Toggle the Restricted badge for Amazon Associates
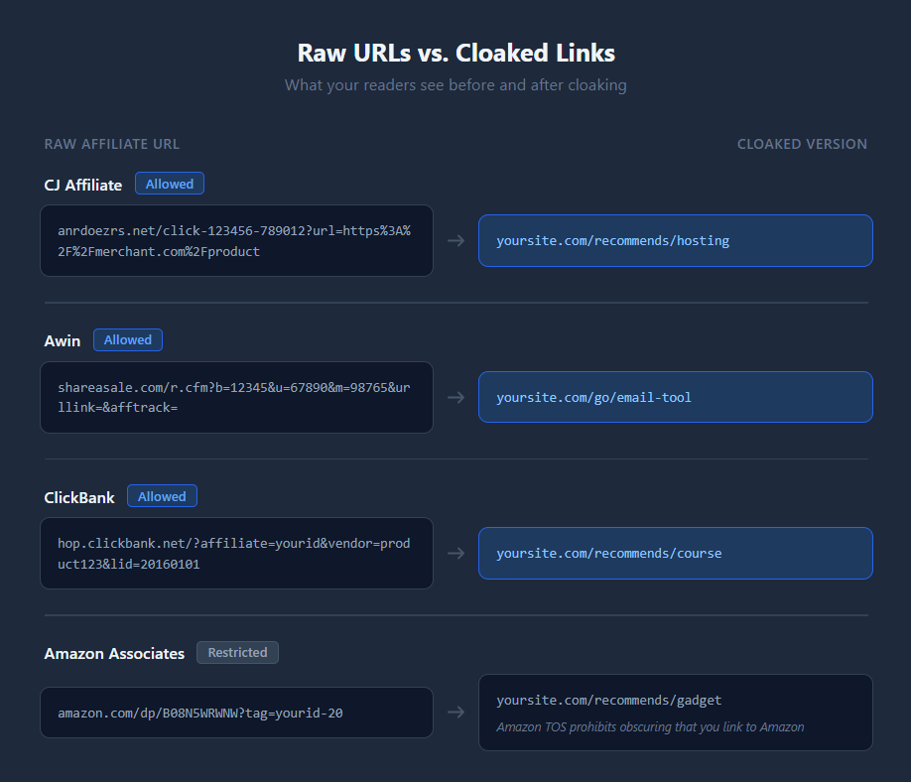 (x=237, y=652)
